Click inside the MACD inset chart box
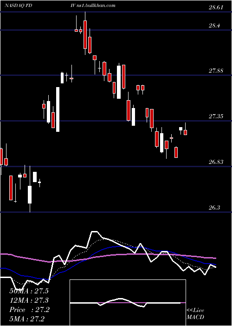This screenshot has height=326, width=232. click(x=128, y=303)
